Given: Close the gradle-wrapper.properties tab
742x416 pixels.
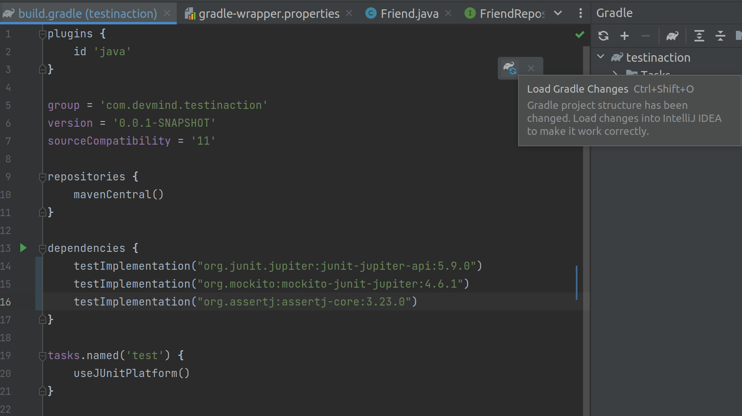Looking at the screenshot, I should (x=349, y=13).
